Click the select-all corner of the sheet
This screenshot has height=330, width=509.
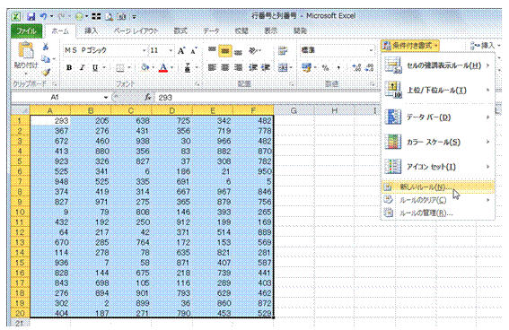20,110
